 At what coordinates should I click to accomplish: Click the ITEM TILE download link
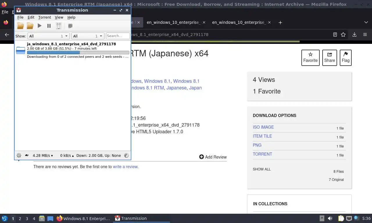click(x=262, y=136)
